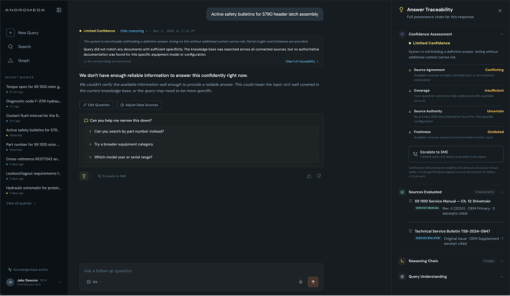Screen dimensions: 510x296
Task: Open recent query 'Lockout/tagout requirements'
Action: click(34, 176)
